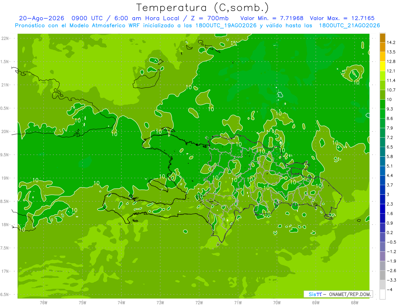Image resolution: width=398 pixels, height=307 pixels.
Task: Click the '74W' longitude axis label
Action: 121,302
